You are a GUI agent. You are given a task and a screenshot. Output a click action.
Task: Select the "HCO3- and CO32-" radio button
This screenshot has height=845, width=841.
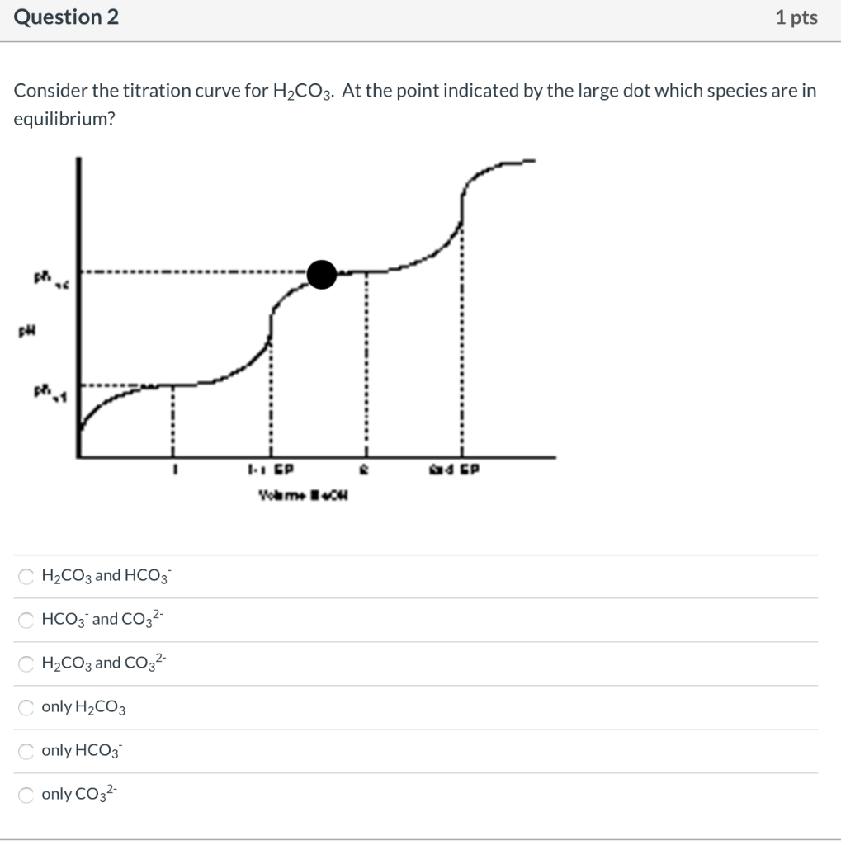[x=26, y=620]
